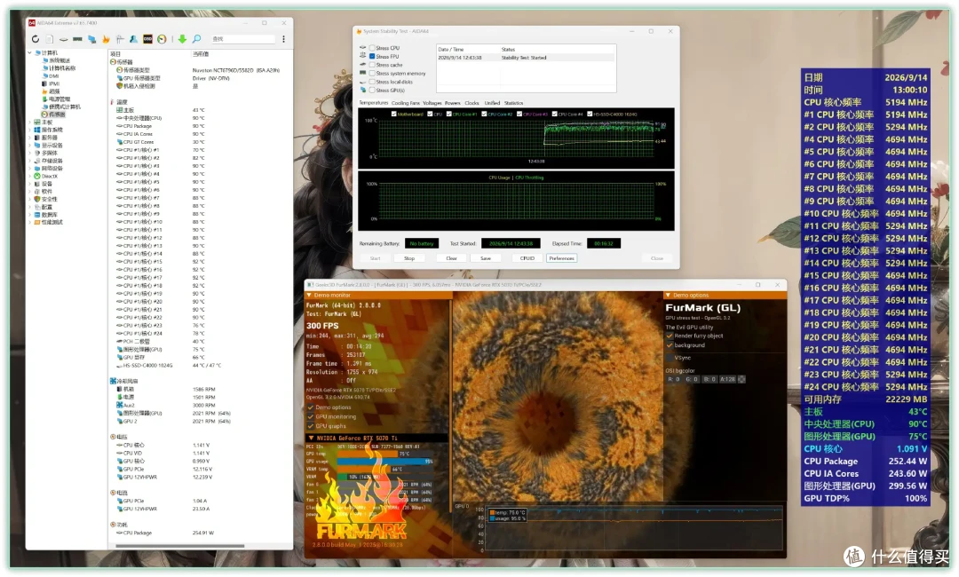959x577 pixels.
Task: Enable Stress local disks checkbox
Action: (372, 82)
